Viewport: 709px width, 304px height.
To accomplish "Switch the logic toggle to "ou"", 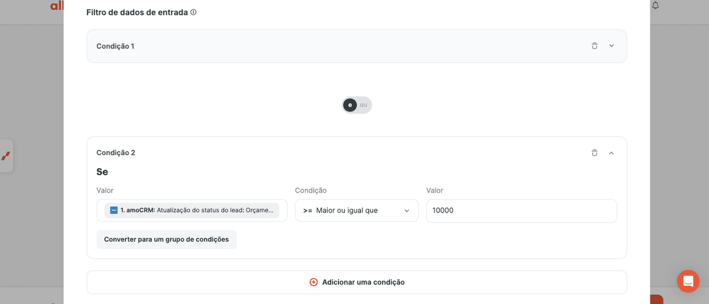I will (x=363, y=105).
